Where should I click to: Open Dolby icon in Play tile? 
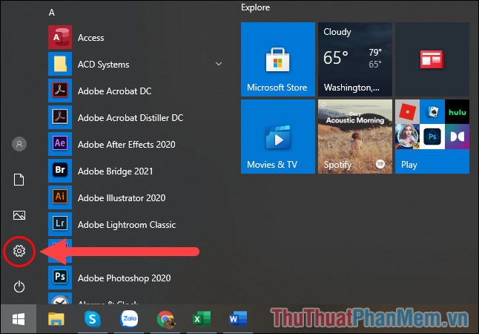457,137
